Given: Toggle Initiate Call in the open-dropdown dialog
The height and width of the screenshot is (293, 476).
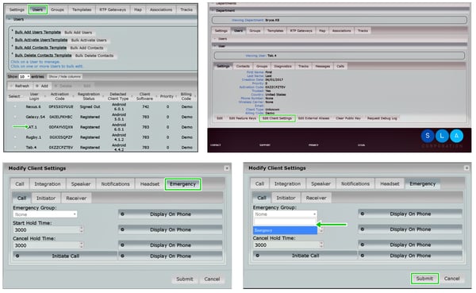Looking at the screenshot, I should click(x=305, y=256).
